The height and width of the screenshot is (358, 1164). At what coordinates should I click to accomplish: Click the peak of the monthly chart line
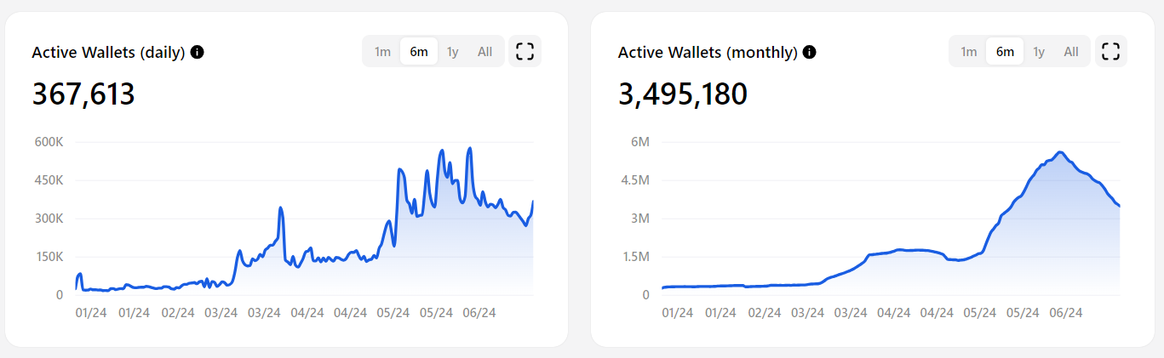[1059, 152]
